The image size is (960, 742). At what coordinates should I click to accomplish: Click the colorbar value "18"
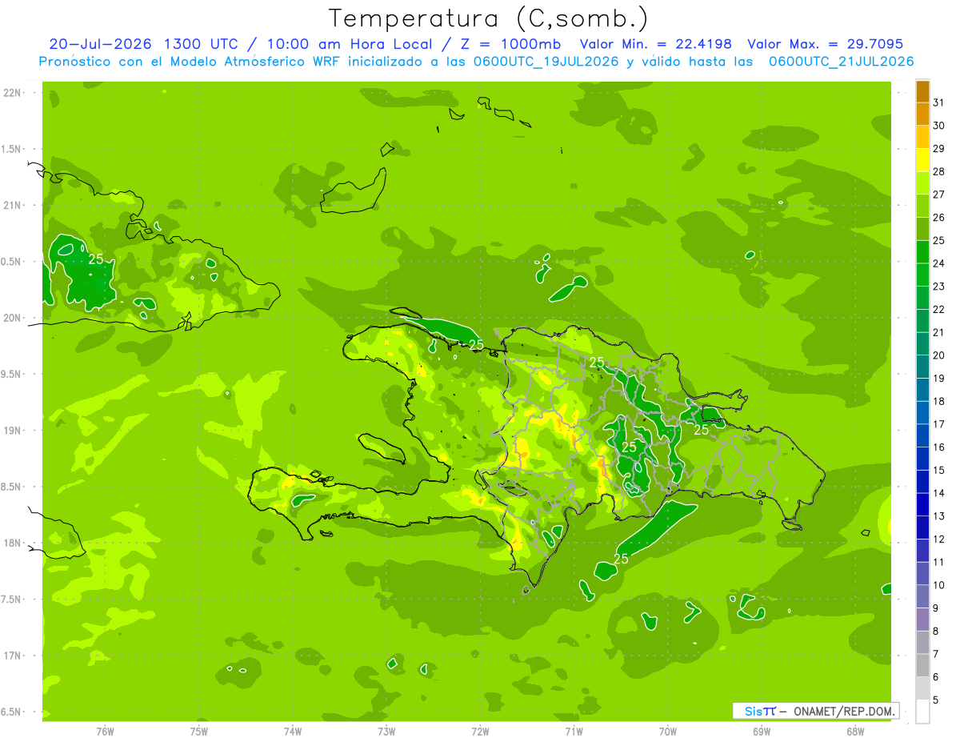(938, 401)
